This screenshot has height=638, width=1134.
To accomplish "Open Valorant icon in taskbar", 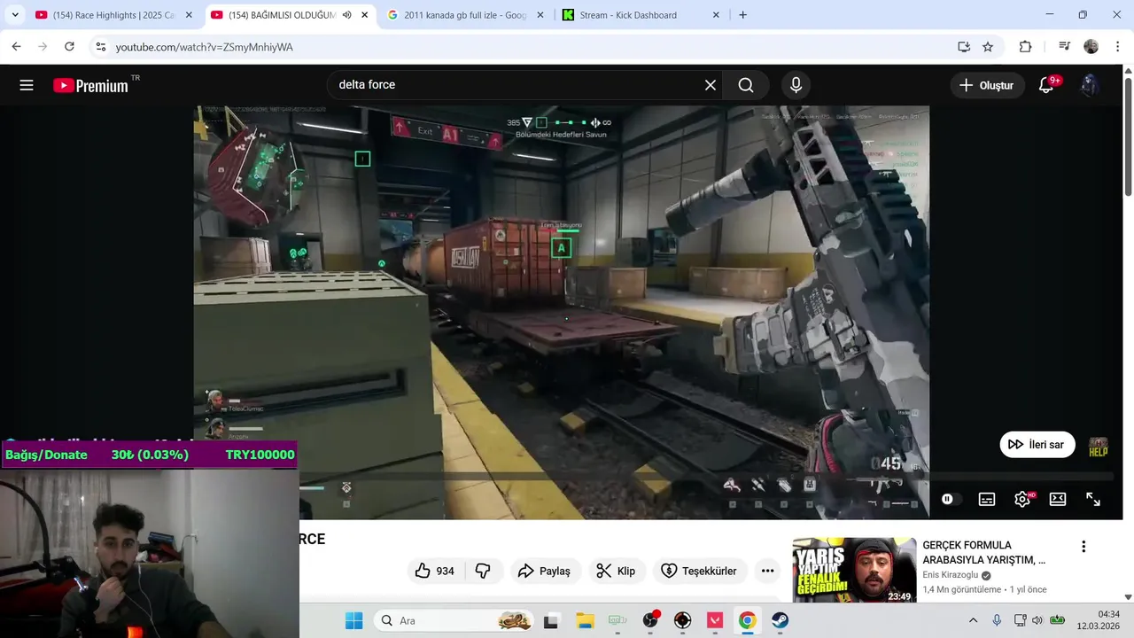I will click(x=715, y=620).
